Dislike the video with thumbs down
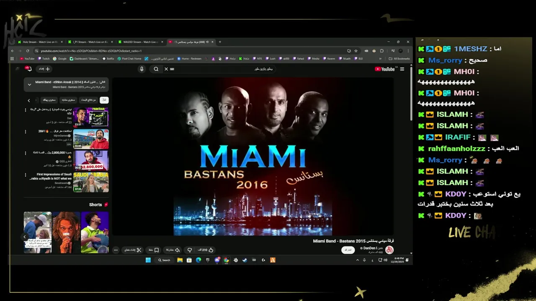The image size is (536, 301). 189,250
